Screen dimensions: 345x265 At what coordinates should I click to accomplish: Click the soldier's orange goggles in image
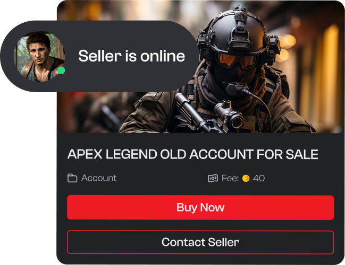237,59
